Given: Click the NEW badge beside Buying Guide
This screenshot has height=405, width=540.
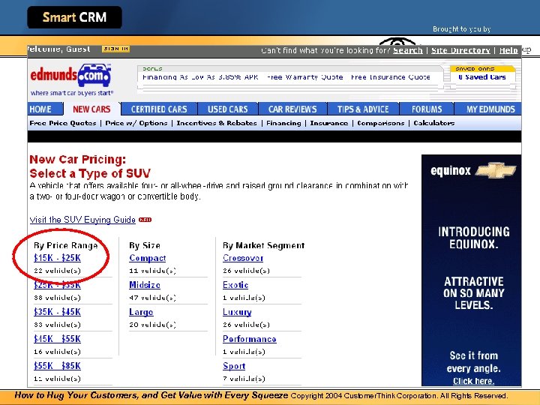Looking at the screenshot, I should [145, 220].
